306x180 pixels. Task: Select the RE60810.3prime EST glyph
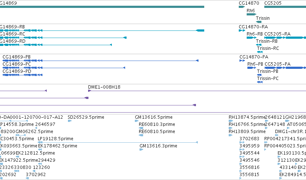pyautogui.click(x=141, y=128)
